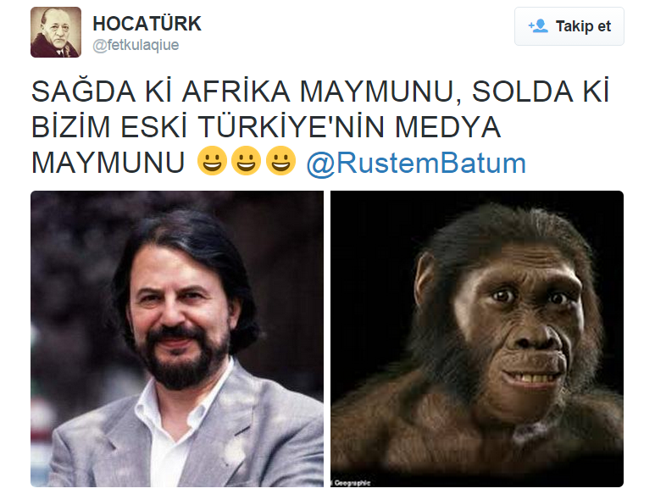655x494 pixels.
Task: Open the HOCATÜRK profile avatar
Action: click(56, 32)
